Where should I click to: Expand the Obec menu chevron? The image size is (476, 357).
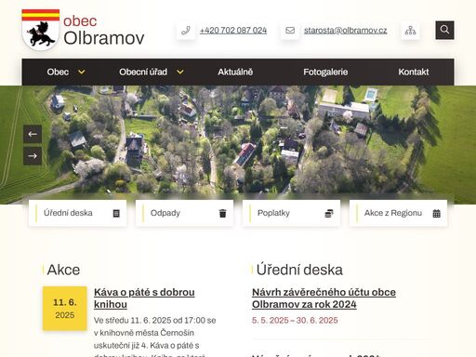click(x=82, y=73)
